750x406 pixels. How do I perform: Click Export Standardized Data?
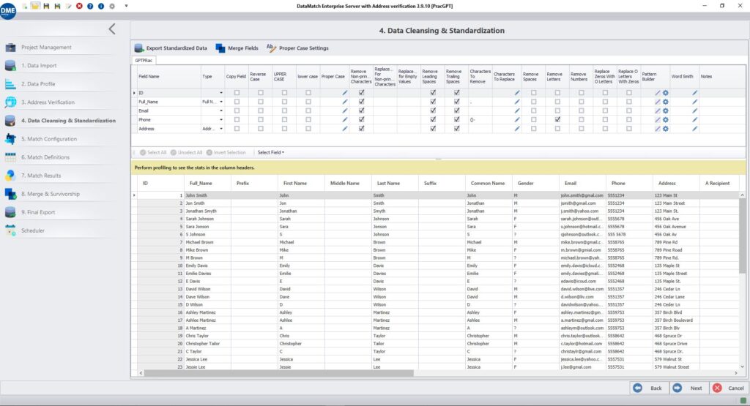tap(171, 48)
